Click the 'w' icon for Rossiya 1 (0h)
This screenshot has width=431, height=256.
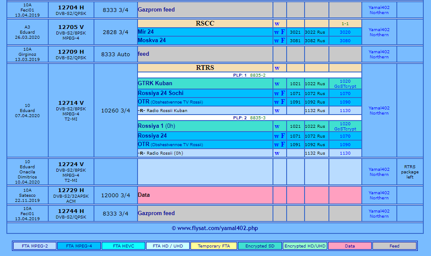pyautogui.click(x=277, y=127)
